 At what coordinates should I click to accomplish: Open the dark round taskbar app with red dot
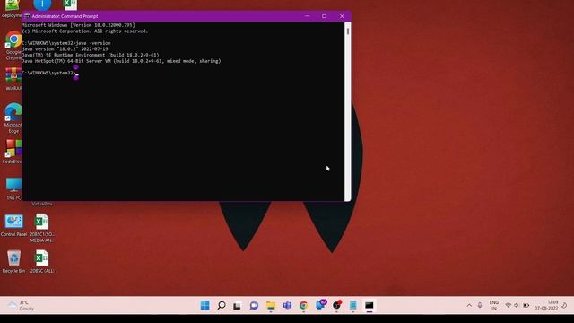click(337, 305)
